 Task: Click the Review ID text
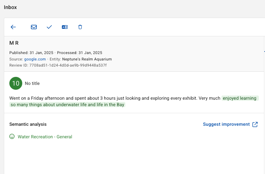click(x=58, y=65)
